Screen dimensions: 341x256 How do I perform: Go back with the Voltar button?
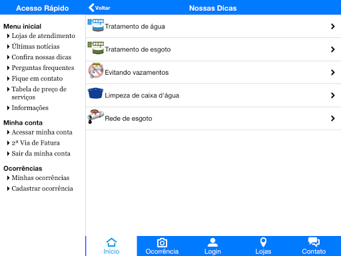[x=99, y=8]
